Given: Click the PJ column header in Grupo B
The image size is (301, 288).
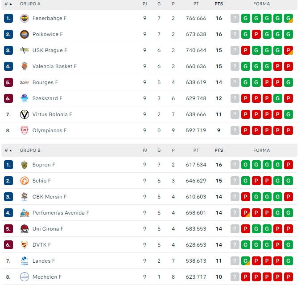Looking at the screenshot, I should [x=145, y=150].
